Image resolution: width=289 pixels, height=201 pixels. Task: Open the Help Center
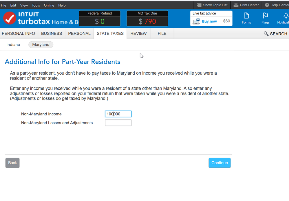277,5
